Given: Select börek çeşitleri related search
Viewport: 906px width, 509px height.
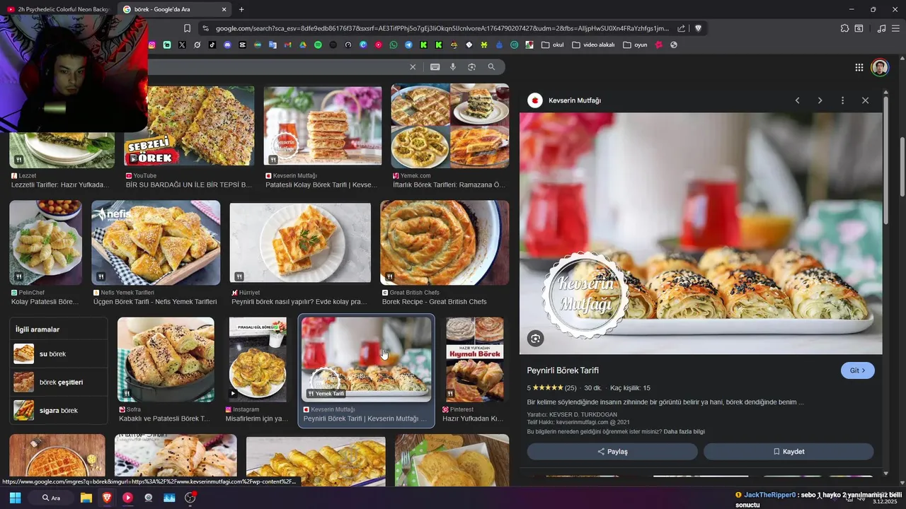Looking at the screenshot, I should click(59, 382).
